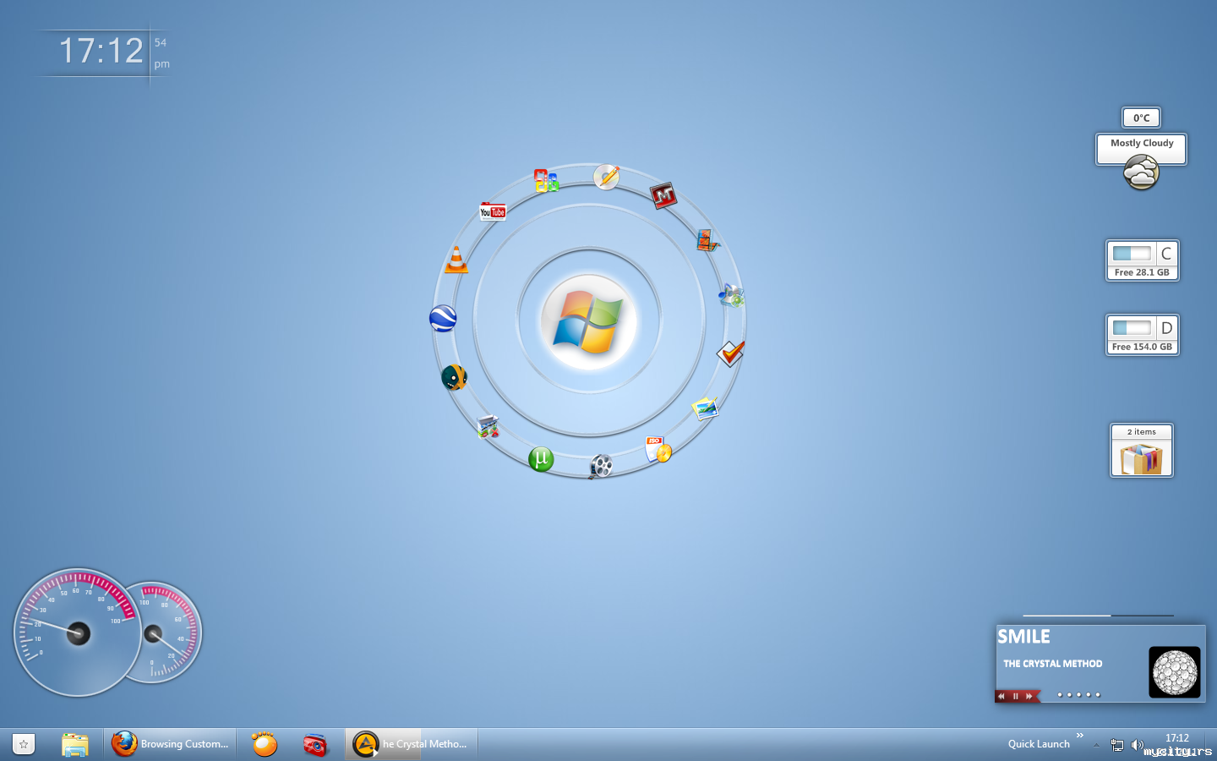Open the network tray icon
1217x761 pixels.
point(1116,745)
